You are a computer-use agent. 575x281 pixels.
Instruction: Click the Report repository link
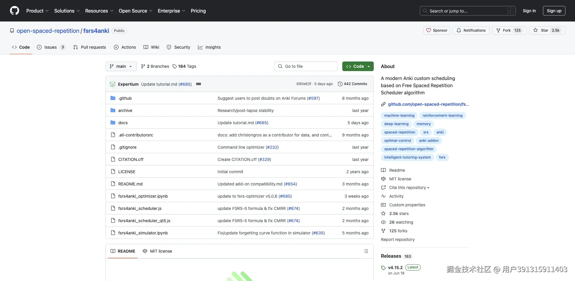pyautogui.click(x=398, y=239)
